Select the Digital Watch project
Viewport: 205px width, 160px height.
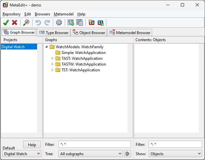click(x=19, y=47)
